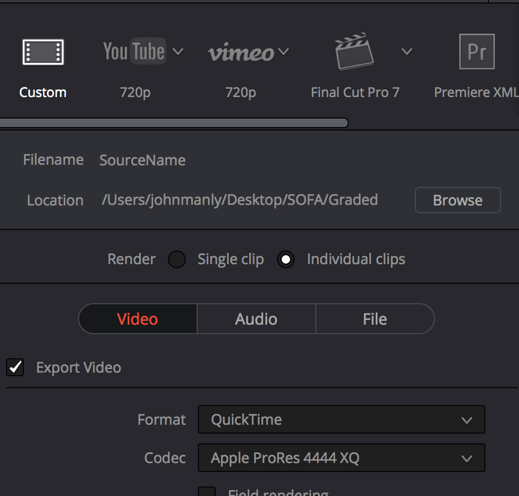Open the Codec dropdown for ProRes 4444 XQ

342,458
